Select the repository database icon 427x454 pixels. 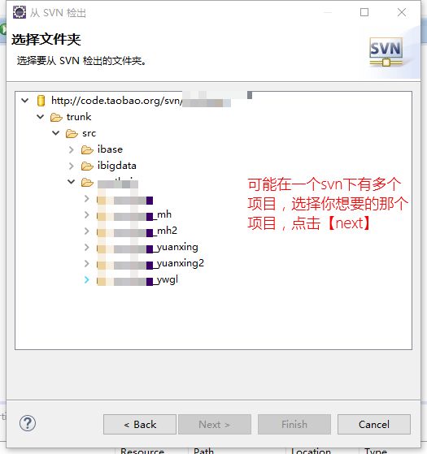pos(41,101)
